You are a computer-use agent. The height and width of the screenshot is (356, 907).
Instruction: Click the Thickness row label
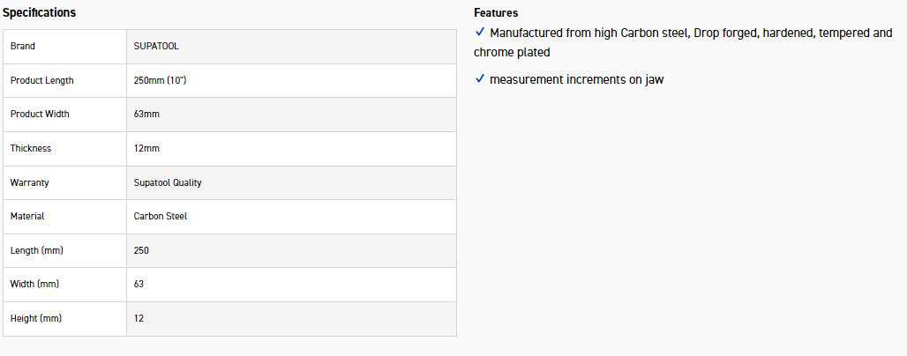[x=31, y=148]
